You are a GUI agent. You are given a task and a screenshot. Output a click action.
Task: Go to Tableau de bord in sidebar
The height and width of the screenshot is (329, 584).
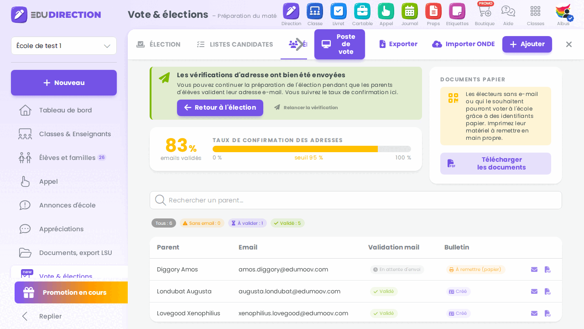point(64,110)
